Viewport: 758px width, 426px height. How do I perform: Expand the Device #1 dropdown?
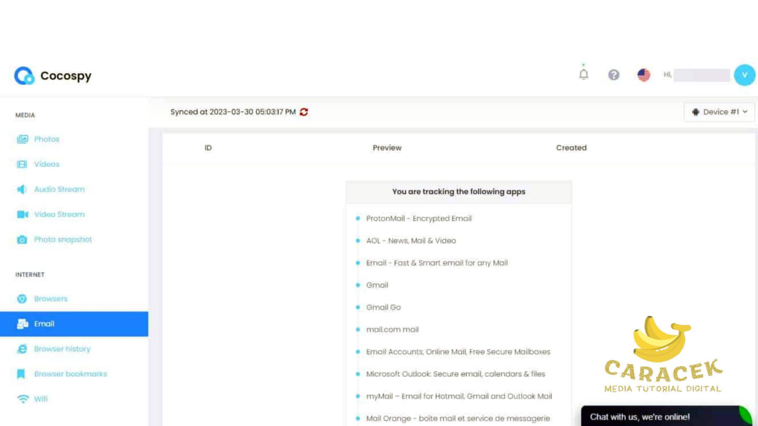click(x=720, y=112)
